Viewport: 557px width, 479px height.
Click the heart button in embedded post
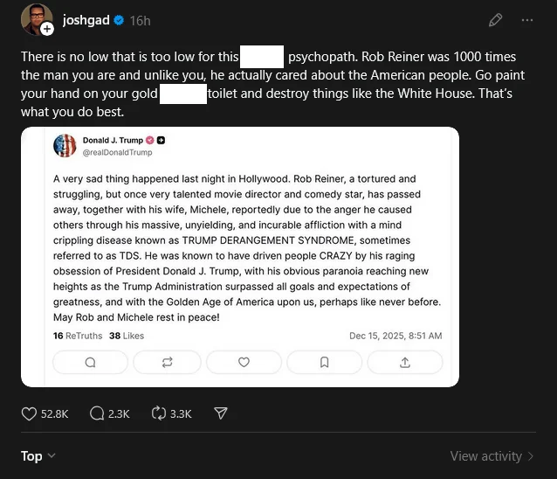pos(244,362)
